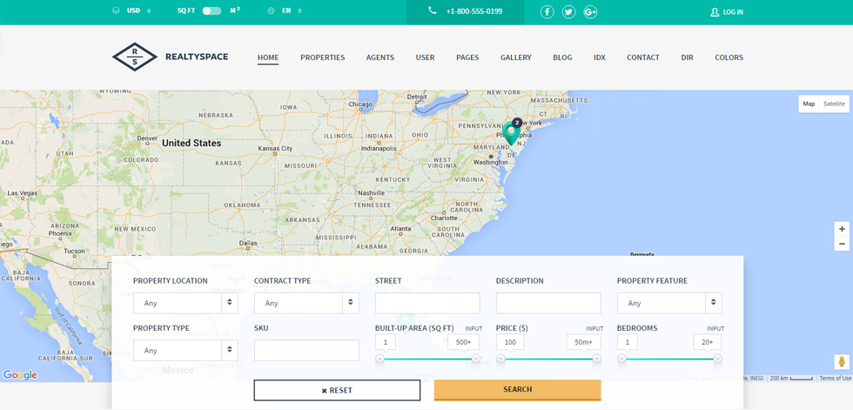853x410 pixels.
Task: Open the Contact menu item
Action: pyautogui.click(x=643, y=57)
